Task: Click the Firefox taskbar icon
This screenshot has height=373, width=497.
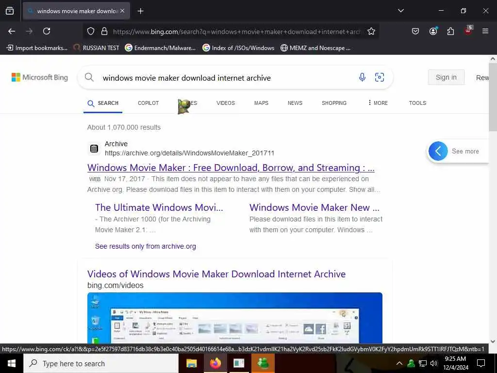Action: click(x=215, y=363)
